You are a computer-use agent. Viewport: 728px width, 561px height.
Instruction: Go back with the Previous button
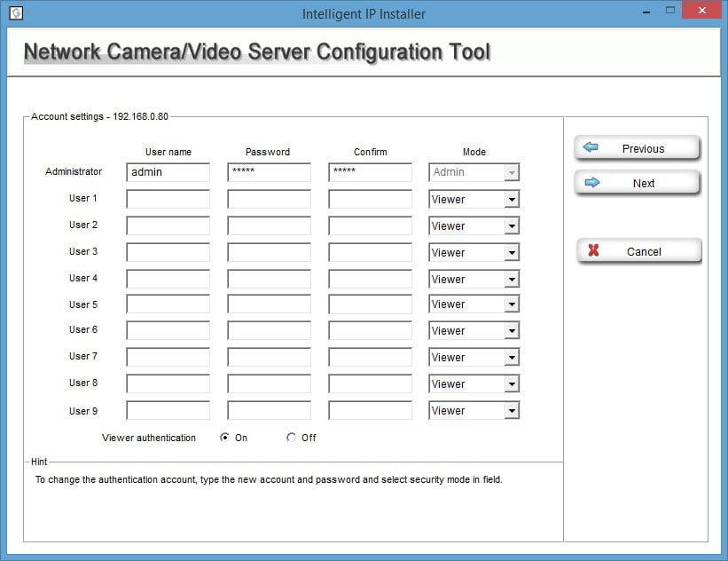pos(637,148)
